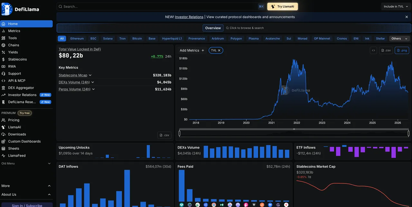Click the Try free premium badge
This screenshot has width=412, height=207.
click(x=24, y=113)
